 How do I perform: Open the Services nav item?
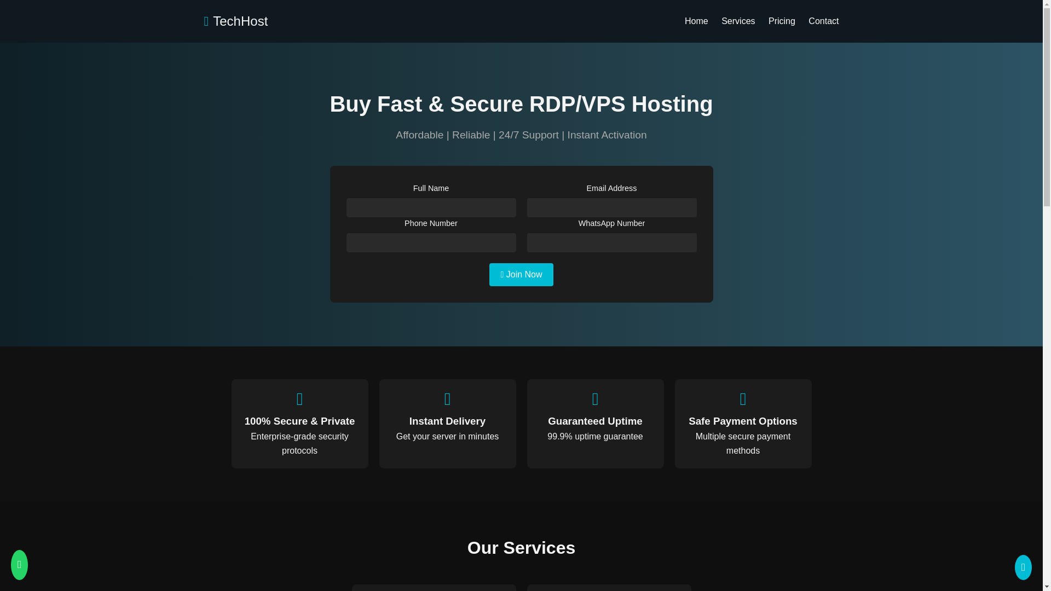tap(738, 21)
